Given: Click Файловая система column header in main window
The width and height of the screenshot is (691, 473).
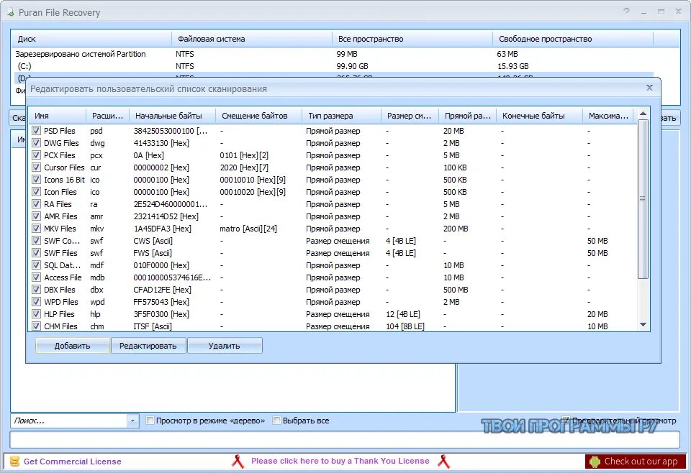Looking at the screenshot, I should coord(252,39).
